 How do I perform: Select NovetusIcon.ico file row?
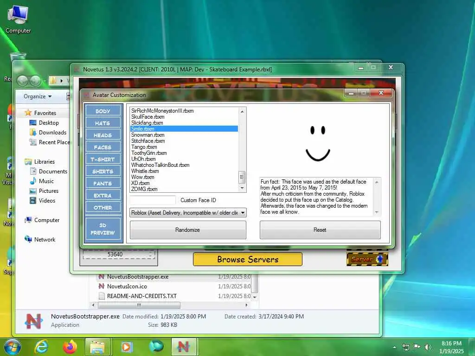pyautogui.click(x=174, y=286)
